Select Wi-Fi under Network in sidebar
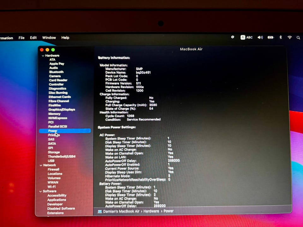 51,187
